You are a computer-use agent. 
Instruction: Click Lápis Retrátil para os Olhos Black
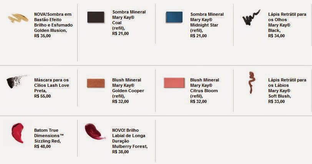[287, 25]
